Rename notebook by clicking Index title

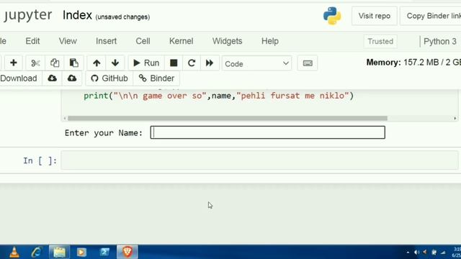[77, 15]
